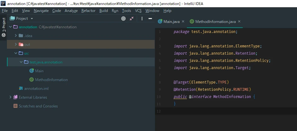Open the Project panel options menu

coord(142,19)
